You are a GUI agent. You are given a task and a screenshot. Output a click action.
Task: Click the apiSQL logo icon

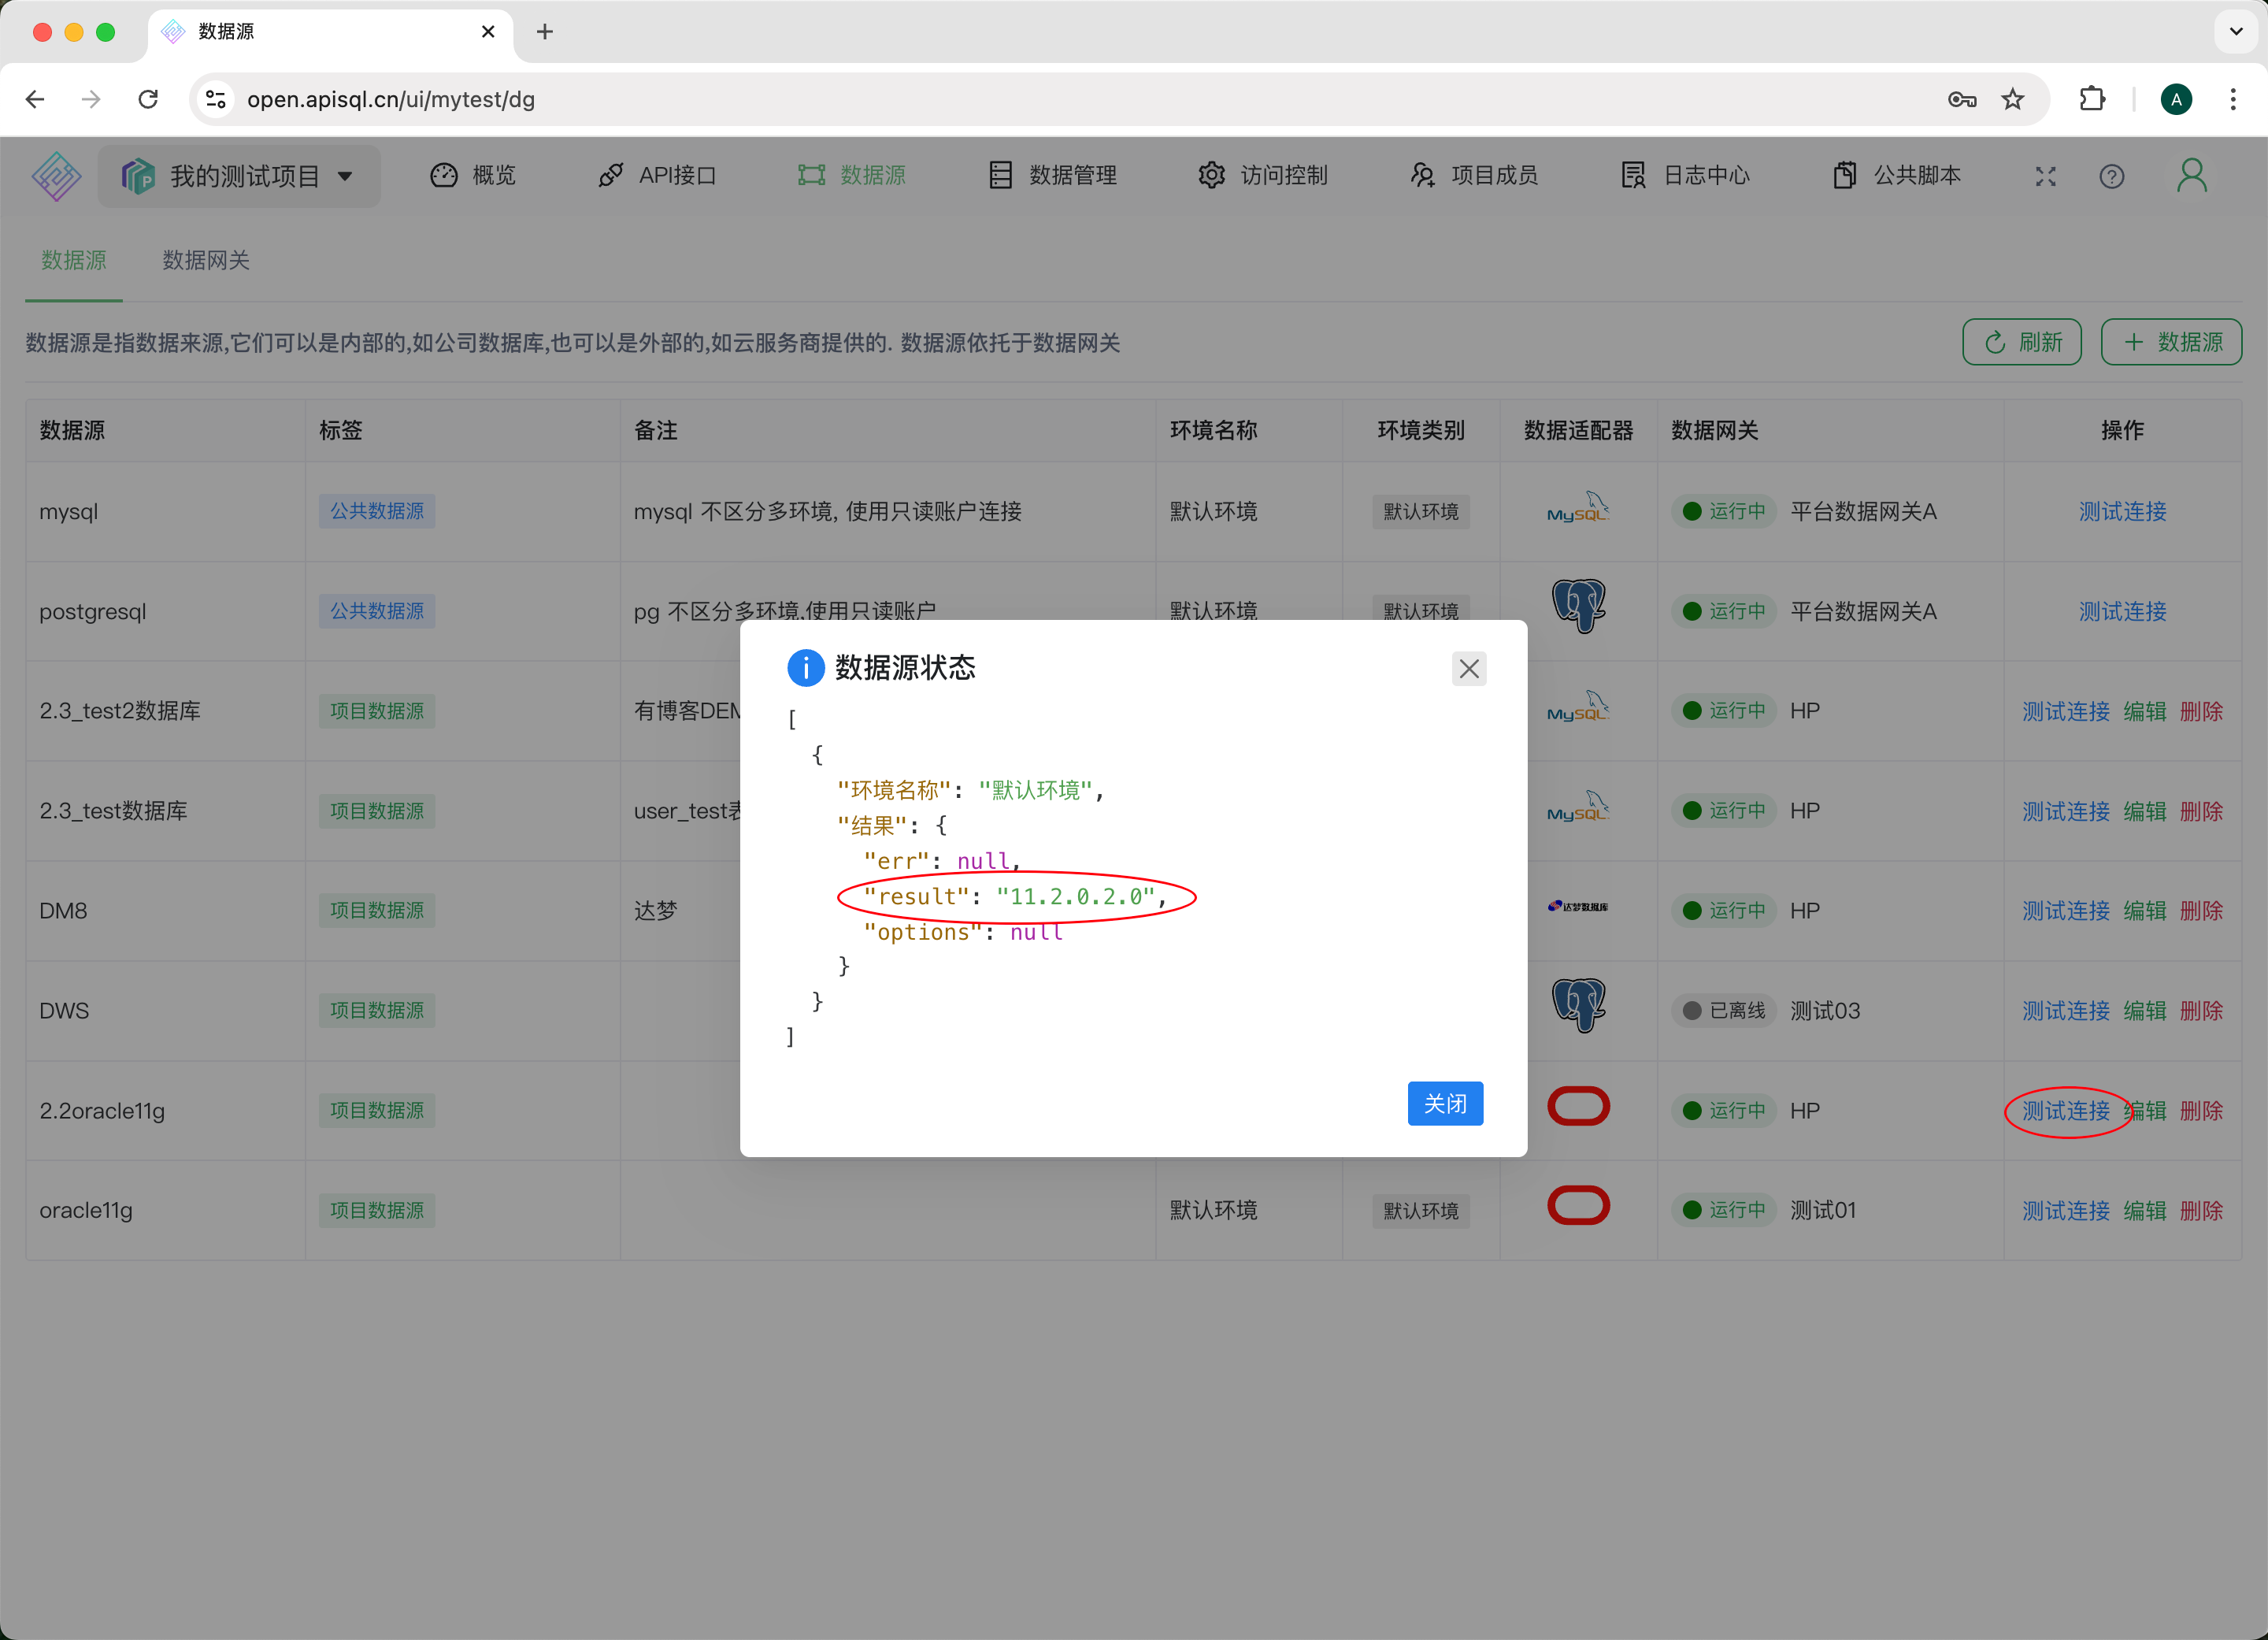click(x=56, y=176)
